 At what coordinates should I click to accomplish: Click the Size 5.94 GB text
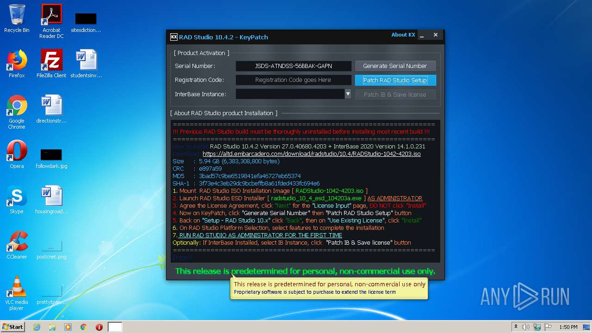(x=239, y=161)
